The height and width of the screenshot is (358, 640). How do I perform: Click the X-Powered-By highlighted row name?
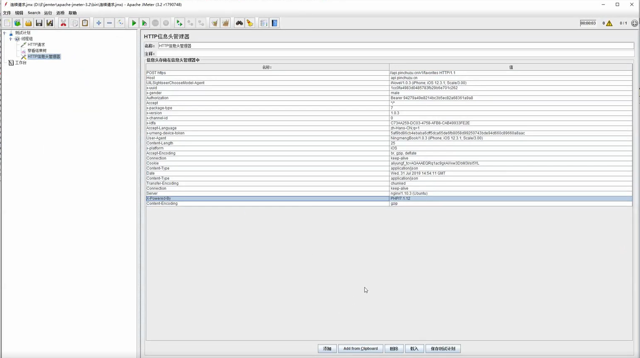click(x=267, y=198)
